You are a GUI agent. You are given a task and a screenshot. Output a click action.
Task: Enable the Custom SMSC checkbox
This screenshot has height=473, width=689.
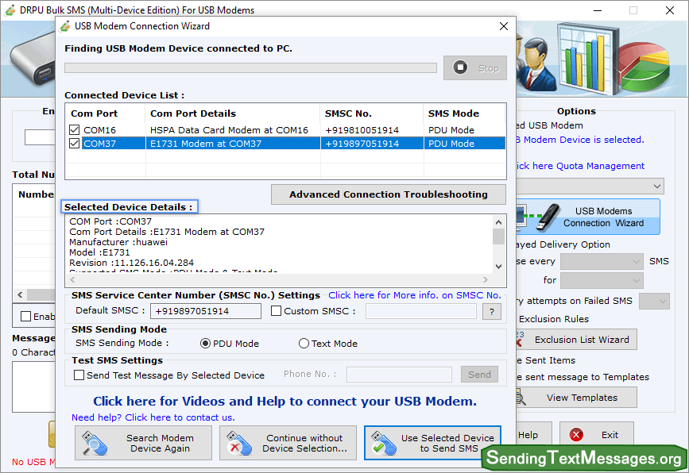click(x=276, y=311)
